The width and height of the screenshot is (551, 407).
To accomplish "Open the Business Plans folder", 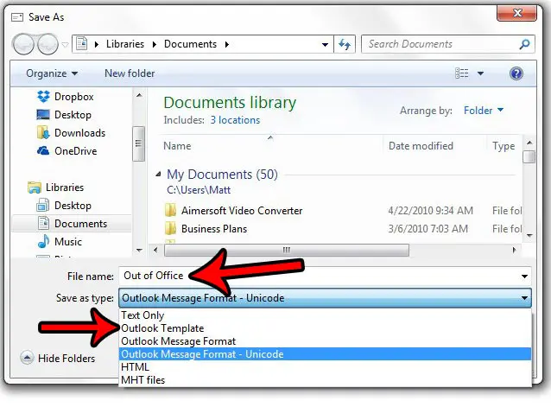I will pyautogui.click(x=212, y=229).
